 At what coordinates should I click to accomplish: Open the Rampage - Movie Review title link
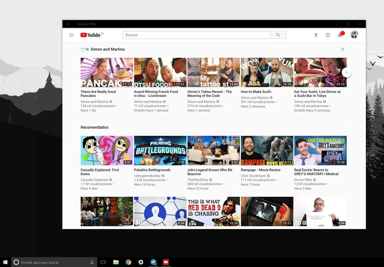(x=262, y=170)
